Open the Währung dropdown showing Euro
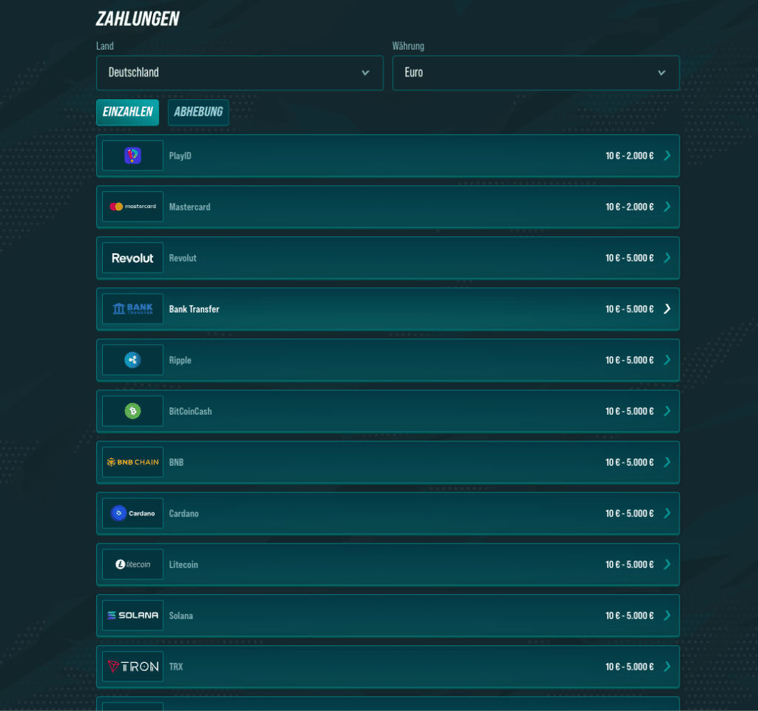Screen dimensions: 758x711 tap(536, 73)
